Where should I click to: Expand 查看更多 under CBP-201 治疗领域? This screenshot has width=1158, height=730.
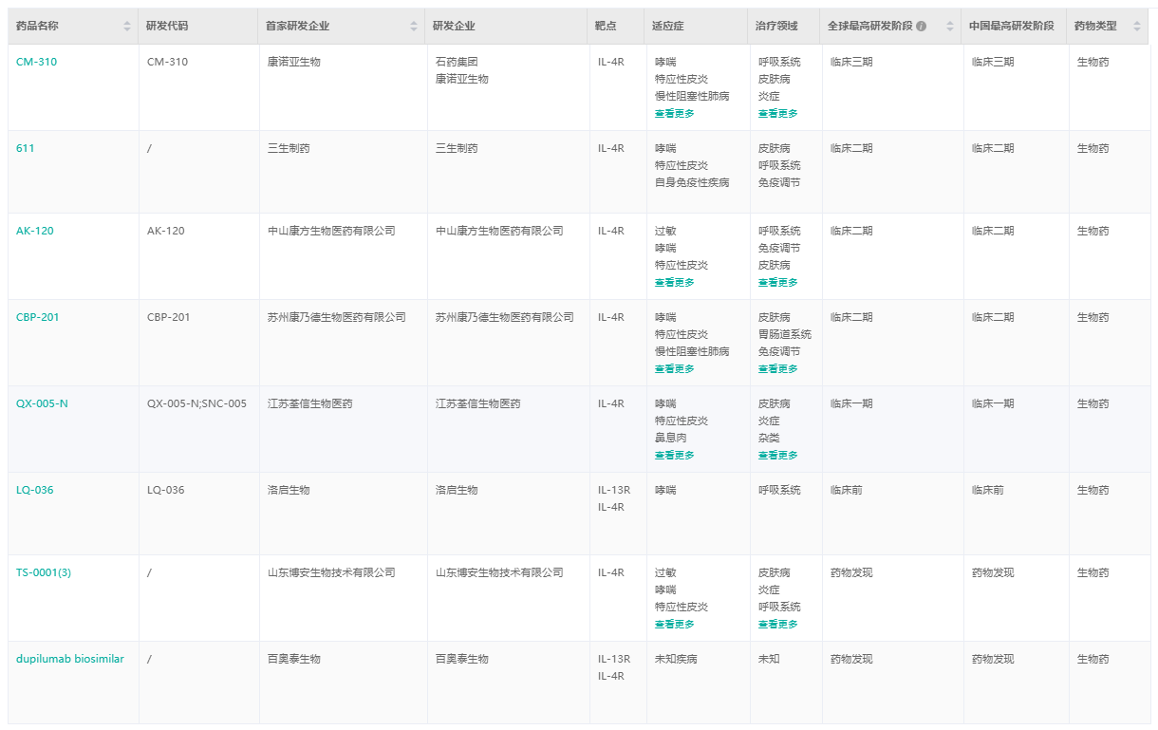coord(777,368)
